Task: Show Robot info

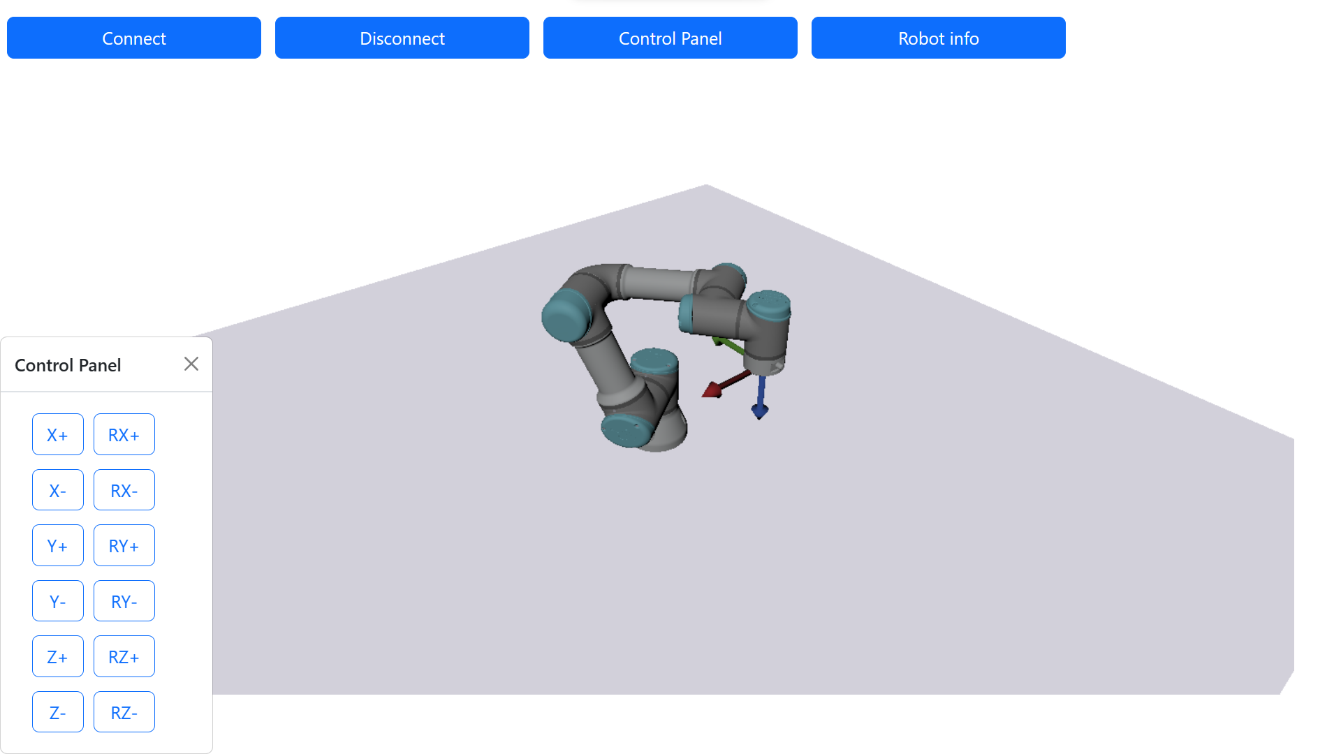Action: pyautogui.click(x=939, y=38)
